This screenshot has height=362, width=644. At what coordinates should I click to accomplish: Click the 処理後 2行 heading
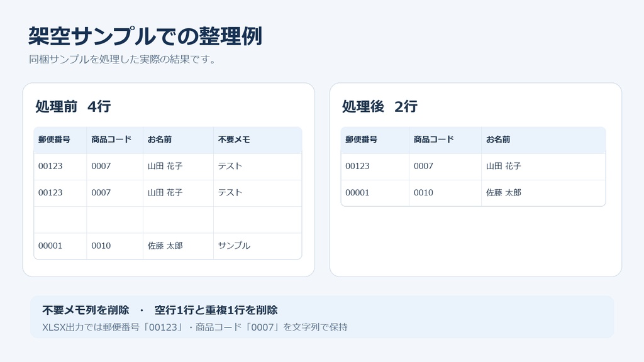click(x=380, y=106)
